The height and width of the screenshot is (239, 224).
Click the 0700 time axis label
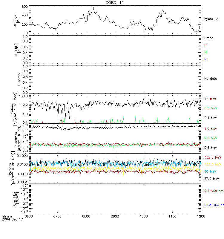(x=57, y=216)
